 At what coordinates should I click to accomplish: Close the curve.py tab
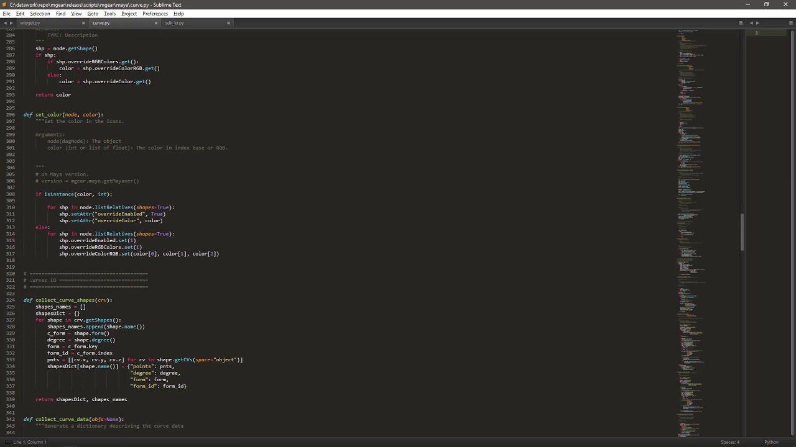[156, 23]
